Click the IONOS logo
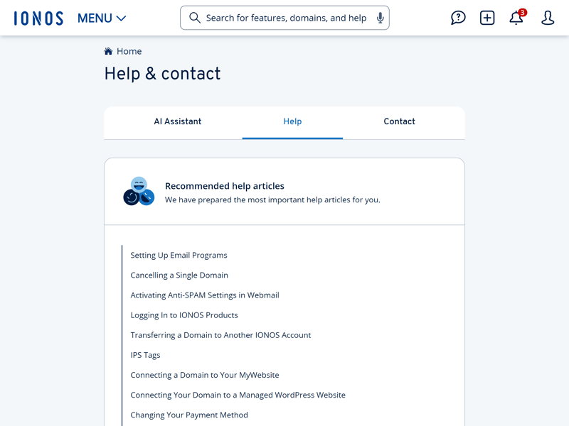 click(38, 18)
